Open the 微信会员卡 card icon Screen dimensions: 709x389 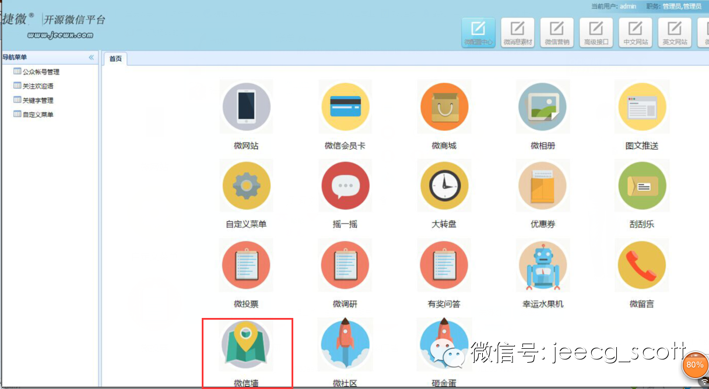click(345, 106)
